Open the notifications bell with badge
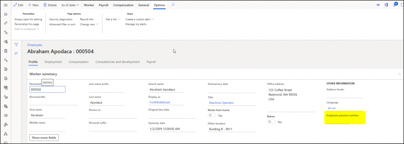 coord(395,5)
